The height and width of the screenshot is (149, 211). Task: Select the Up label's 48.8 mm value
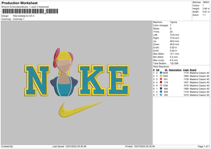[x=174, y=41]
